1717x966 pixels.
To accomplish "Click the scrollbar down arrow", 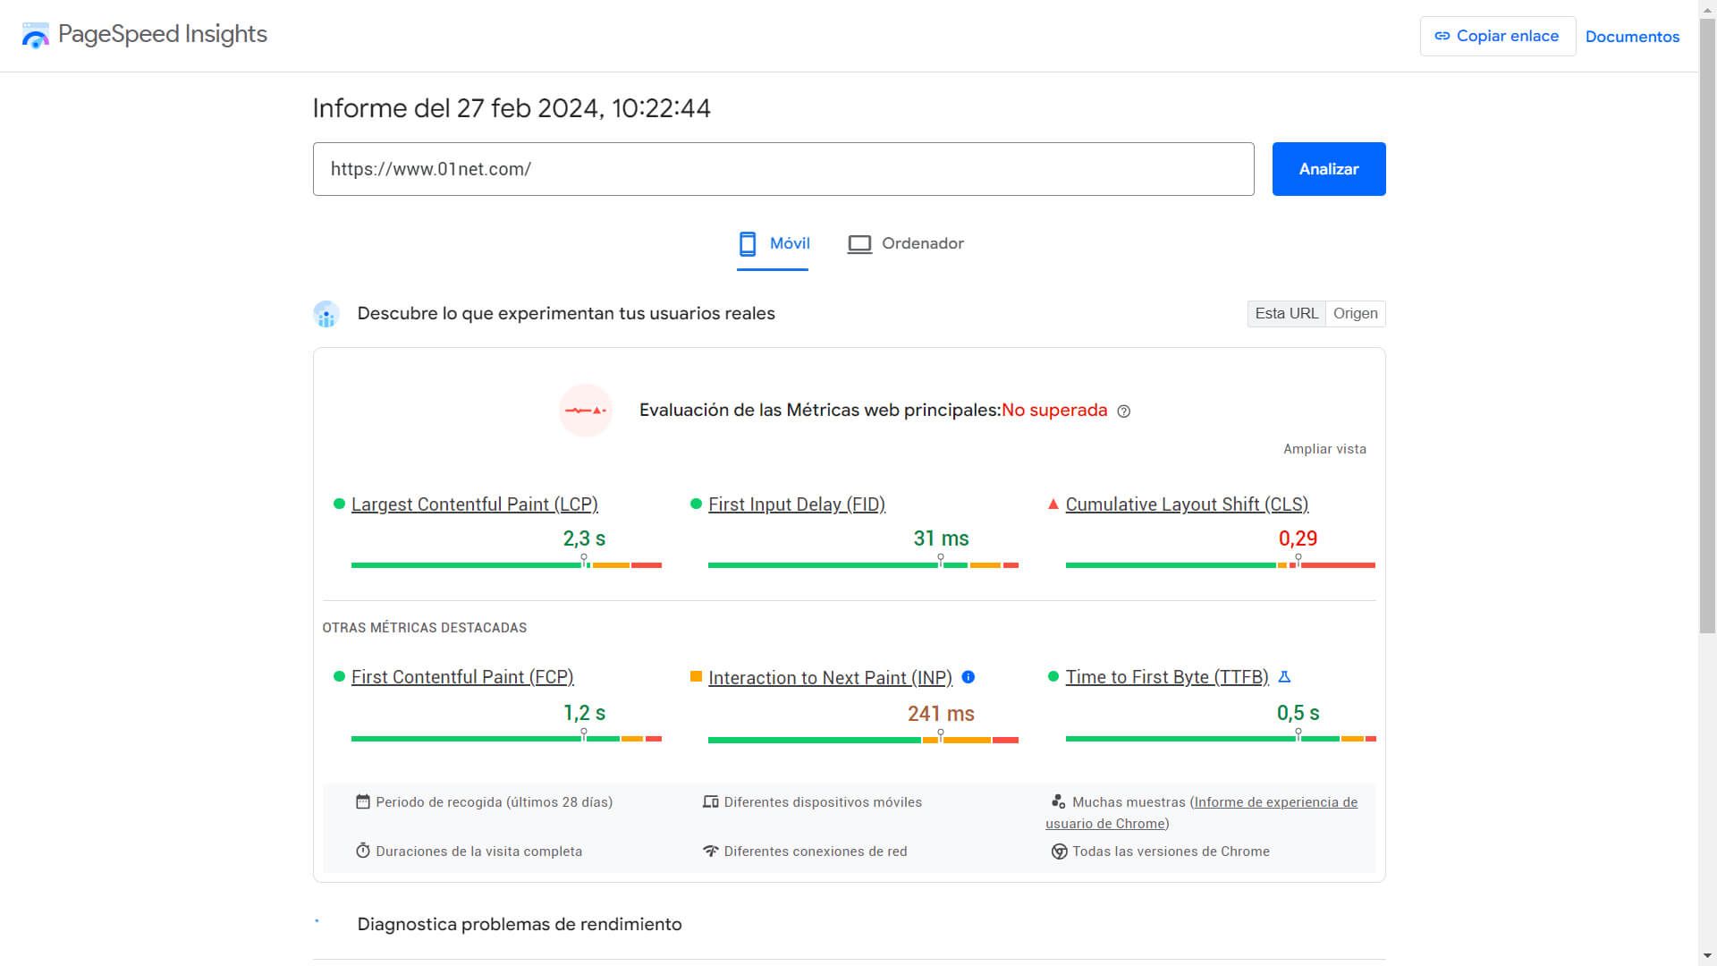I will [1707, 957].
